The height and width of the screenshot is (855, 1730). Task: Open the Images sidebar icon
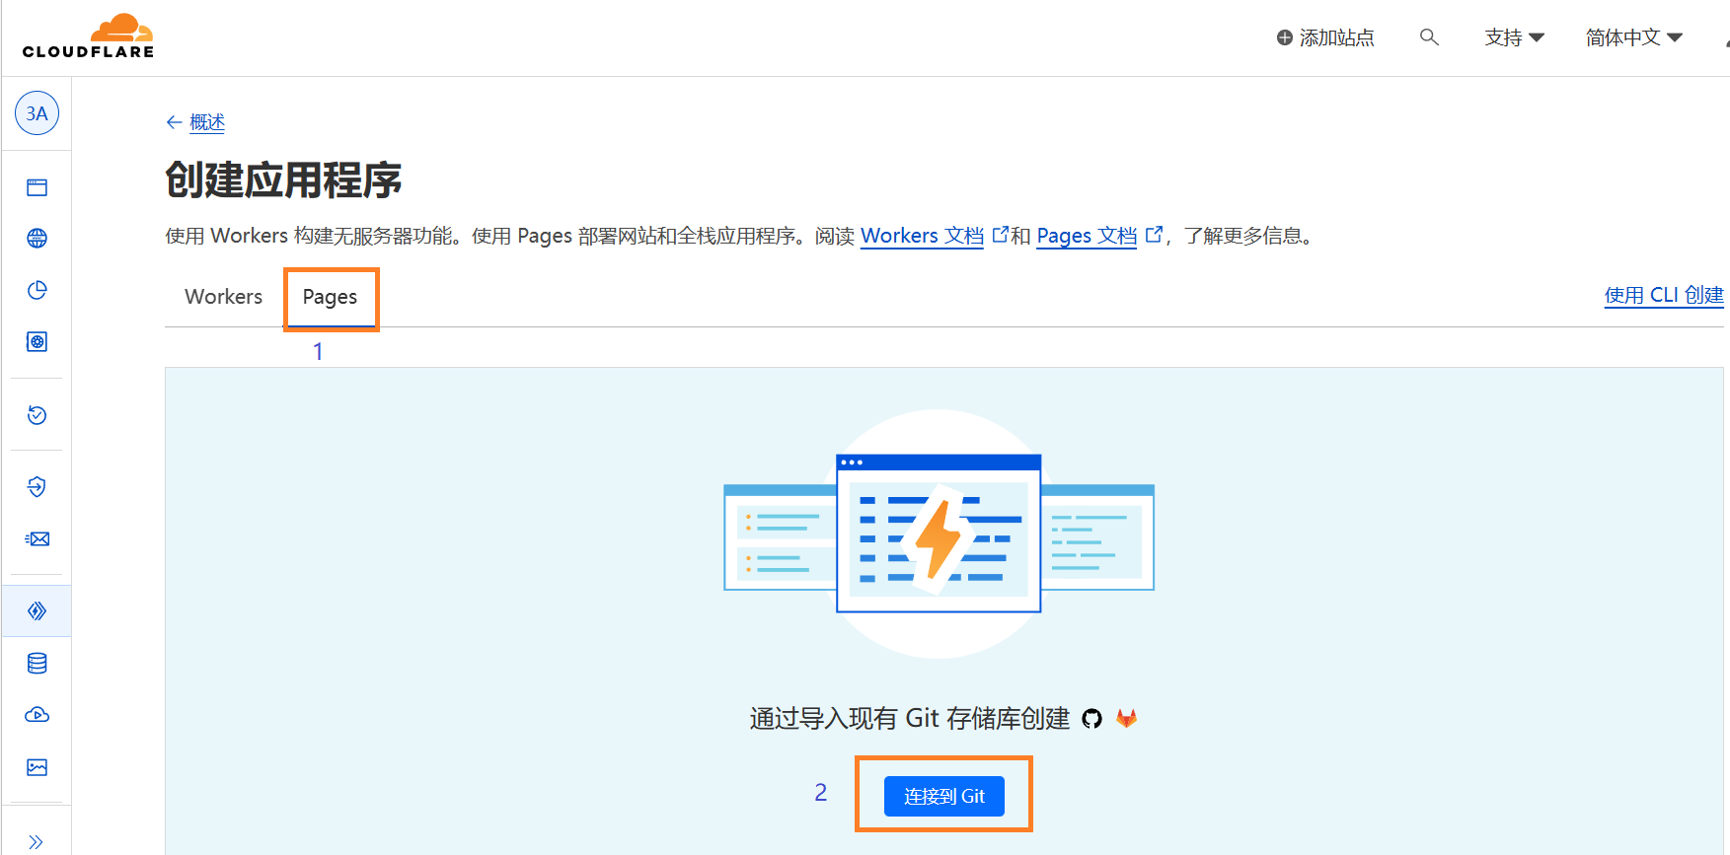pos(37,767)
